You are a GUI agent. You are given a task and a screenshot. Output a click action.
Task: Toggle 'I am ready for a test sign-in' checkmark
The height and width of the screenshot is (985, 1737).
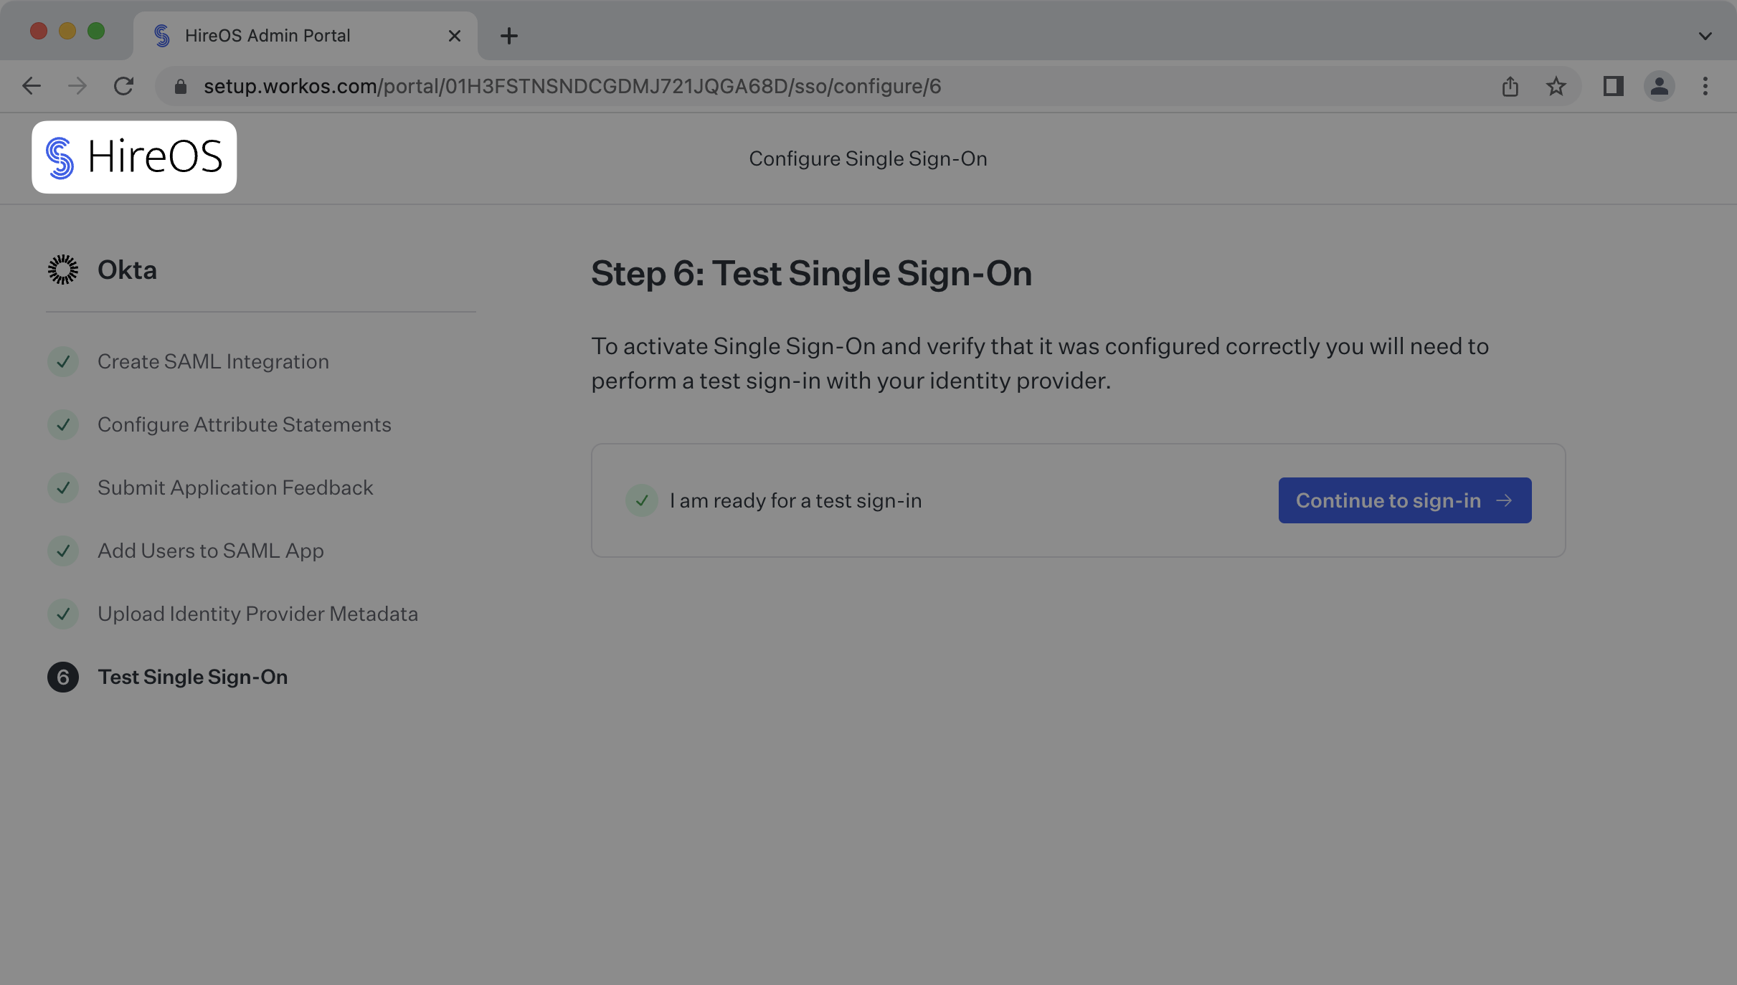642,500
